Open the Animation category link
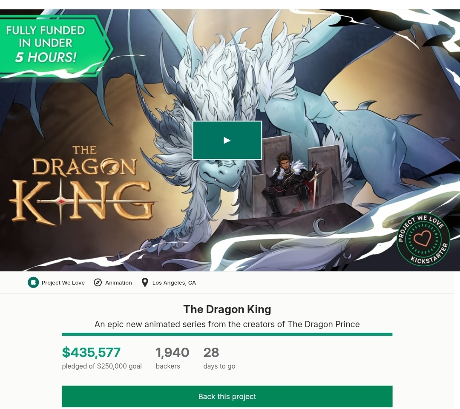Viewport: 460px width, 409px height. [118, 282]
